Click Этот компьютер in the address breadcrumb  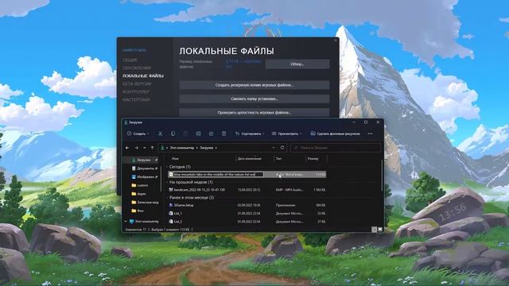coord(182,148)
